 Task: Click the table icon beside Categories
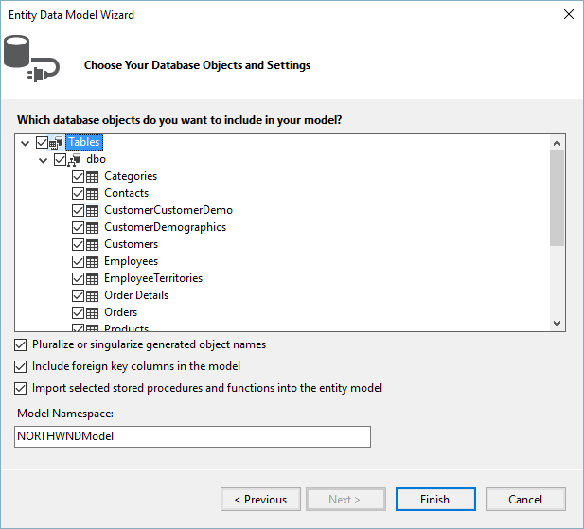coord(93,176)
